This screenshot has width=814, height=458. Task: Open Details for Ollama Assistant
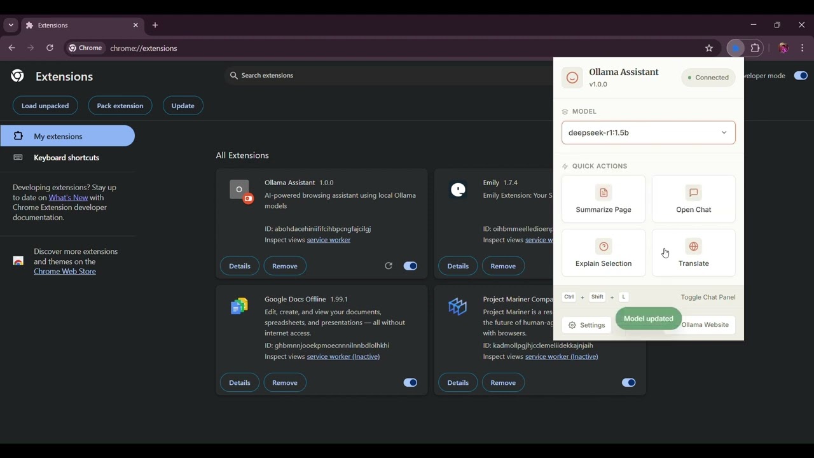tap(240, 266)
